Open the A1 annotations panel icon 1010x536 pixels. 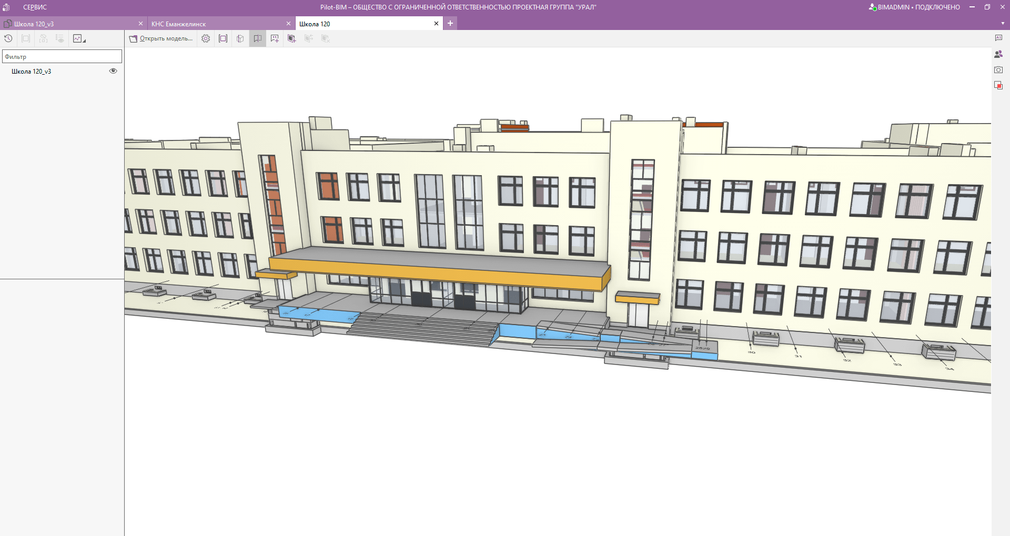pos(998,38)
